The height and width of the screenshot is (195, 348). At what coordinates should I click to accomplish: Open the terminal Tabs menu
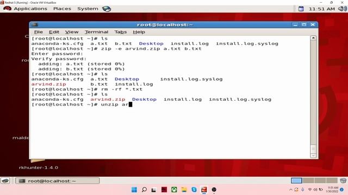coord(121,32)
